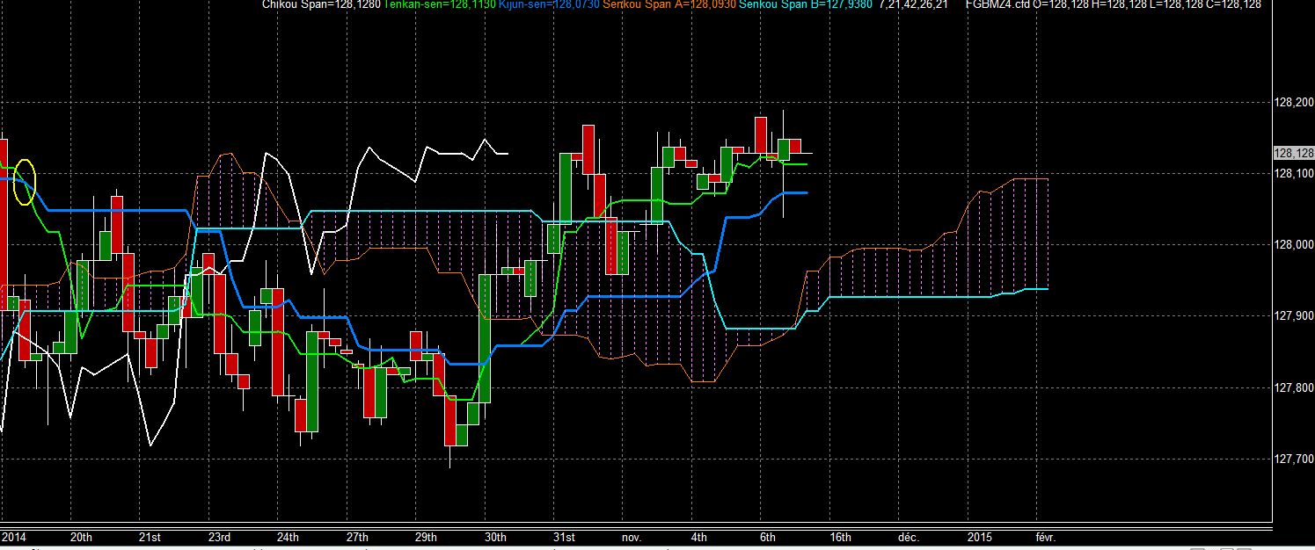Click the 128,000 price axis label
The width and height of the screenshot is (1315, 550).
(1293, 245)
